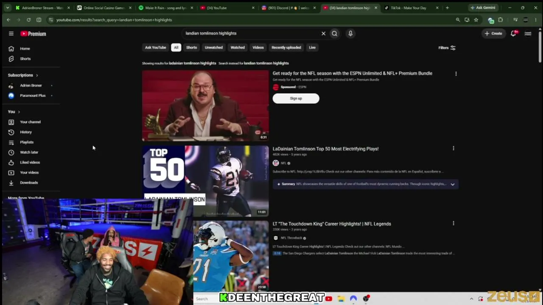Jump to 0:18 chapter timestamp

pos(277,253)
